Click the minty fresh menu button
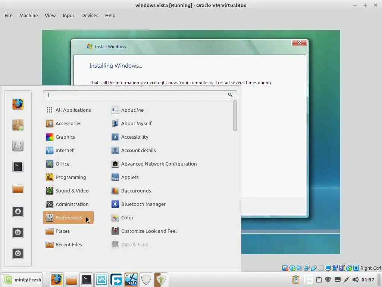This screenshot has height=287, width=382. (x=22, y=280)
